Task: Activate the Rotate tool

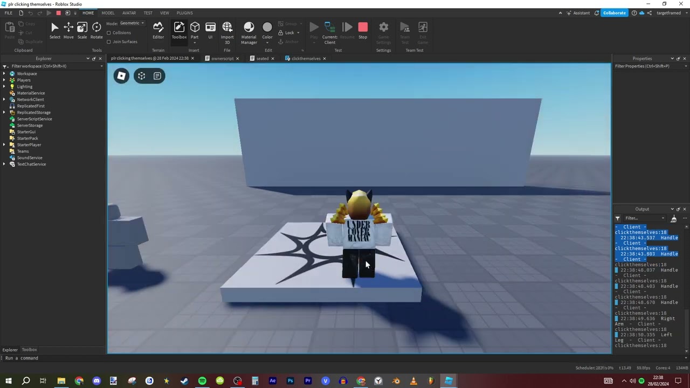Action: click(96, 31)
